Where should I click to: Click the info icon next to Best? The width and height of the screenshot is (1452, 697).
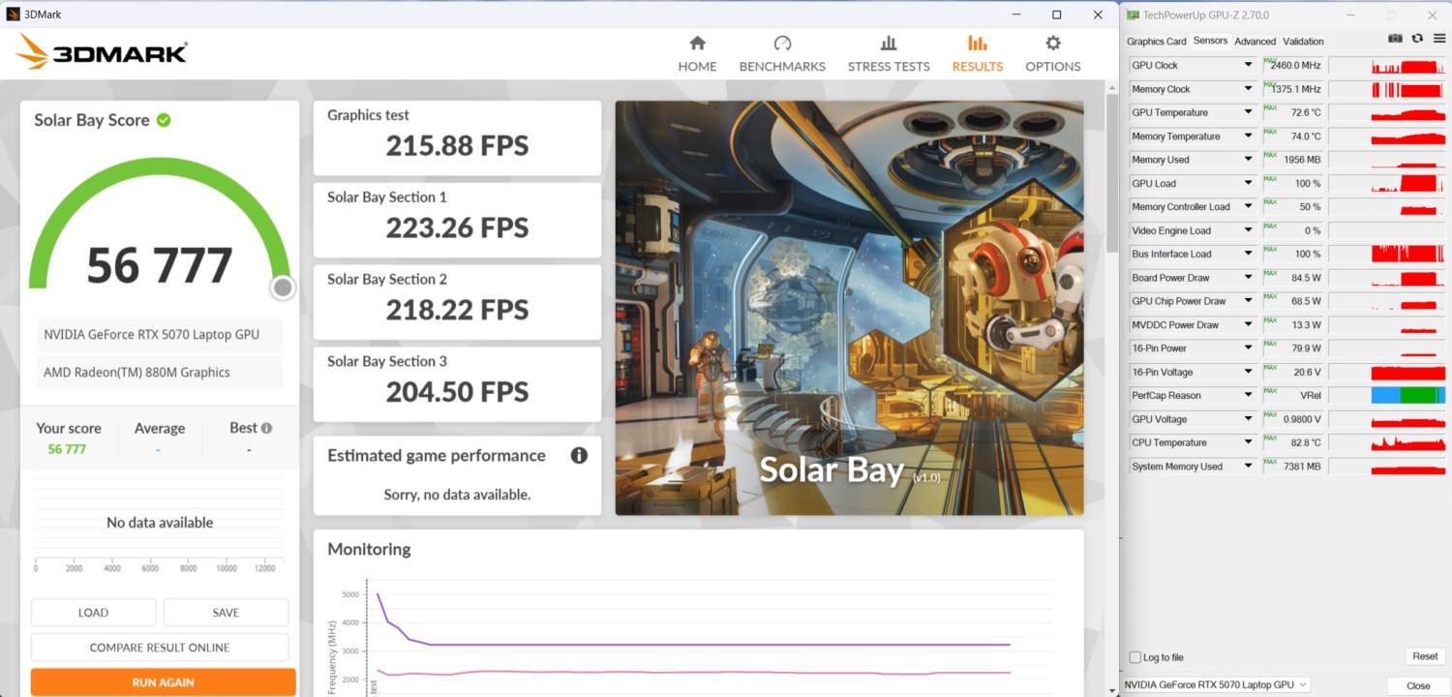click(266, 428)
